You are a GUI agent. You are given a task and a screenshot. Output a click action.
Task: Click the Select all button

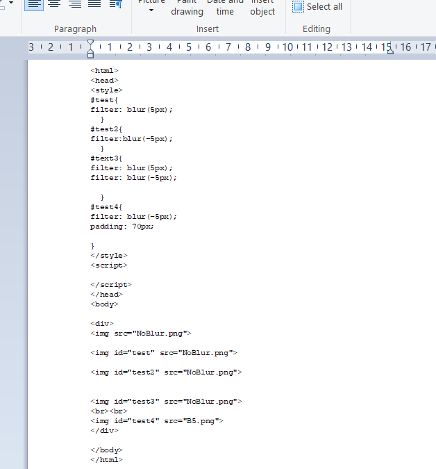(x=317, y=6)
